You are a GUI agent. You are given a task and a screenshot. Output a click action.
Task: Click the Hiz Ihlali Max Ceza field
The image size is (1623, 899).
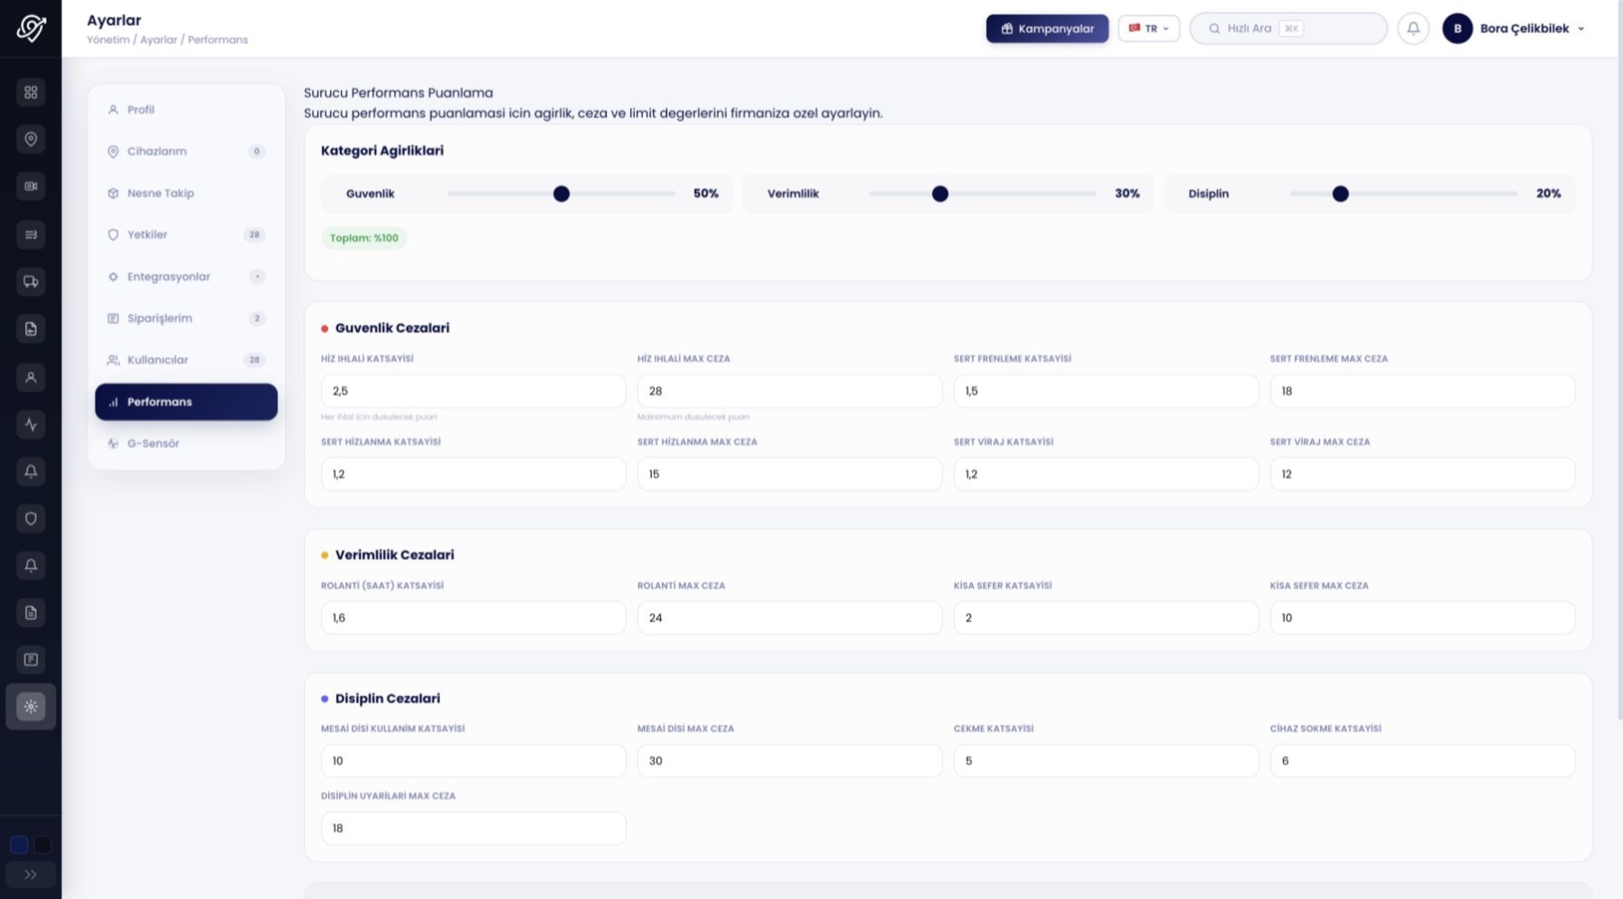[x=790, y=391]
